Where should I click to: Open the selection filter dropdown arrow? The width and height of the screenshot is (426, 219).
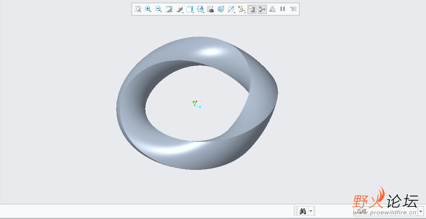click(x=421, y=211)
